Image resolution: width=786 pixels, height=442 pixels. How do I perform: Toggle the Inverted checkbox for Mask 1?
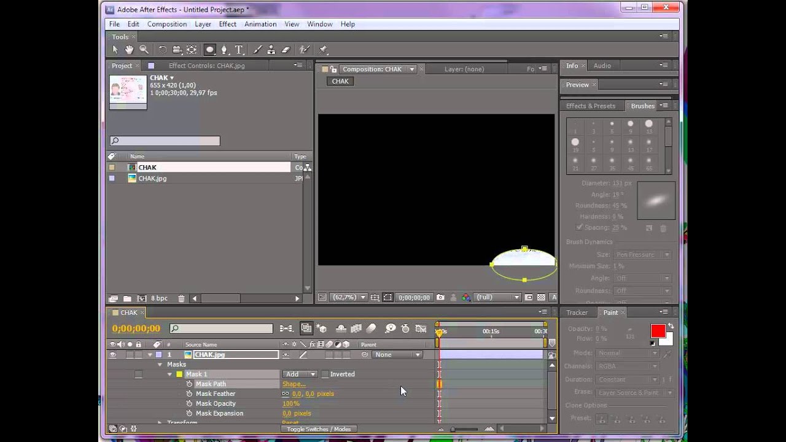point(325,374)
